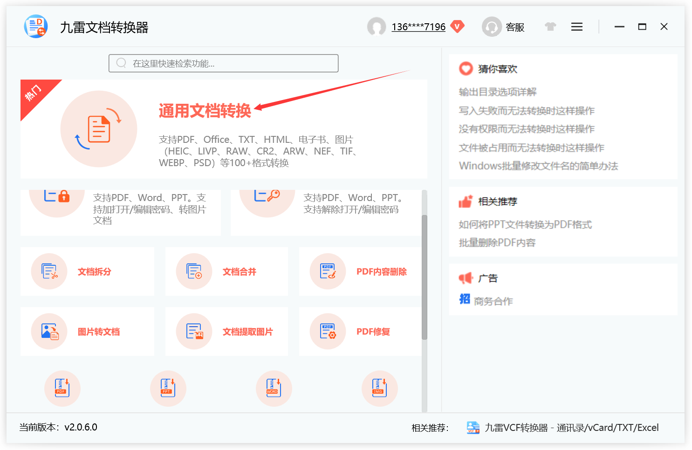The image size is (692, 450).
Task: Click the PDF content delete icon
Action: [x=328, y=271]
